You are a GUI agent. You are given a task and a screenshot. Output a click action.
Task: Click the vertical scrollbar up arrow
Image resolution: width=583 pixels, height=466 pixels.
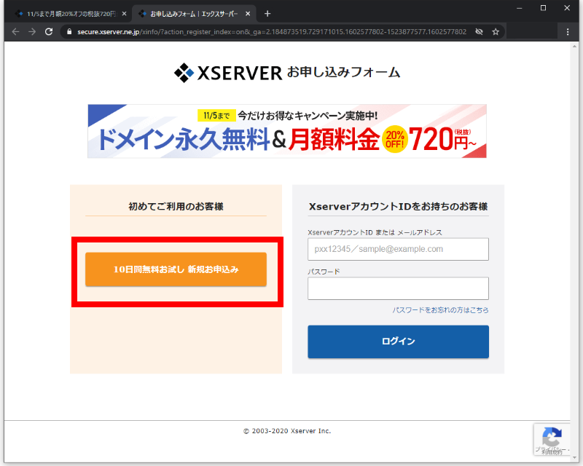point(575,47)
